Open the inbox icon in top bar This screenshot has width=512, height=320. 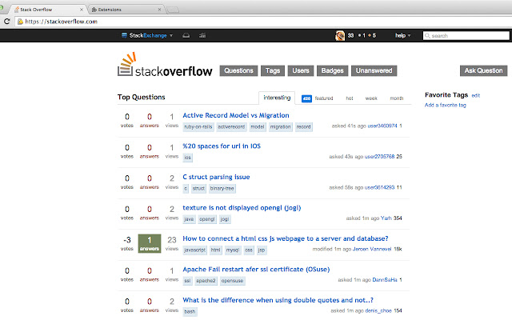[186, 36]
